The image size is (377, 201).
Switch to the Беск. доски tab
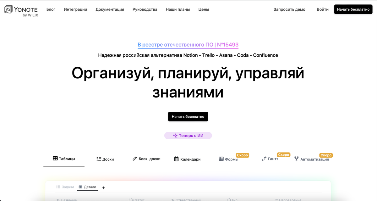tap(147, 159)
